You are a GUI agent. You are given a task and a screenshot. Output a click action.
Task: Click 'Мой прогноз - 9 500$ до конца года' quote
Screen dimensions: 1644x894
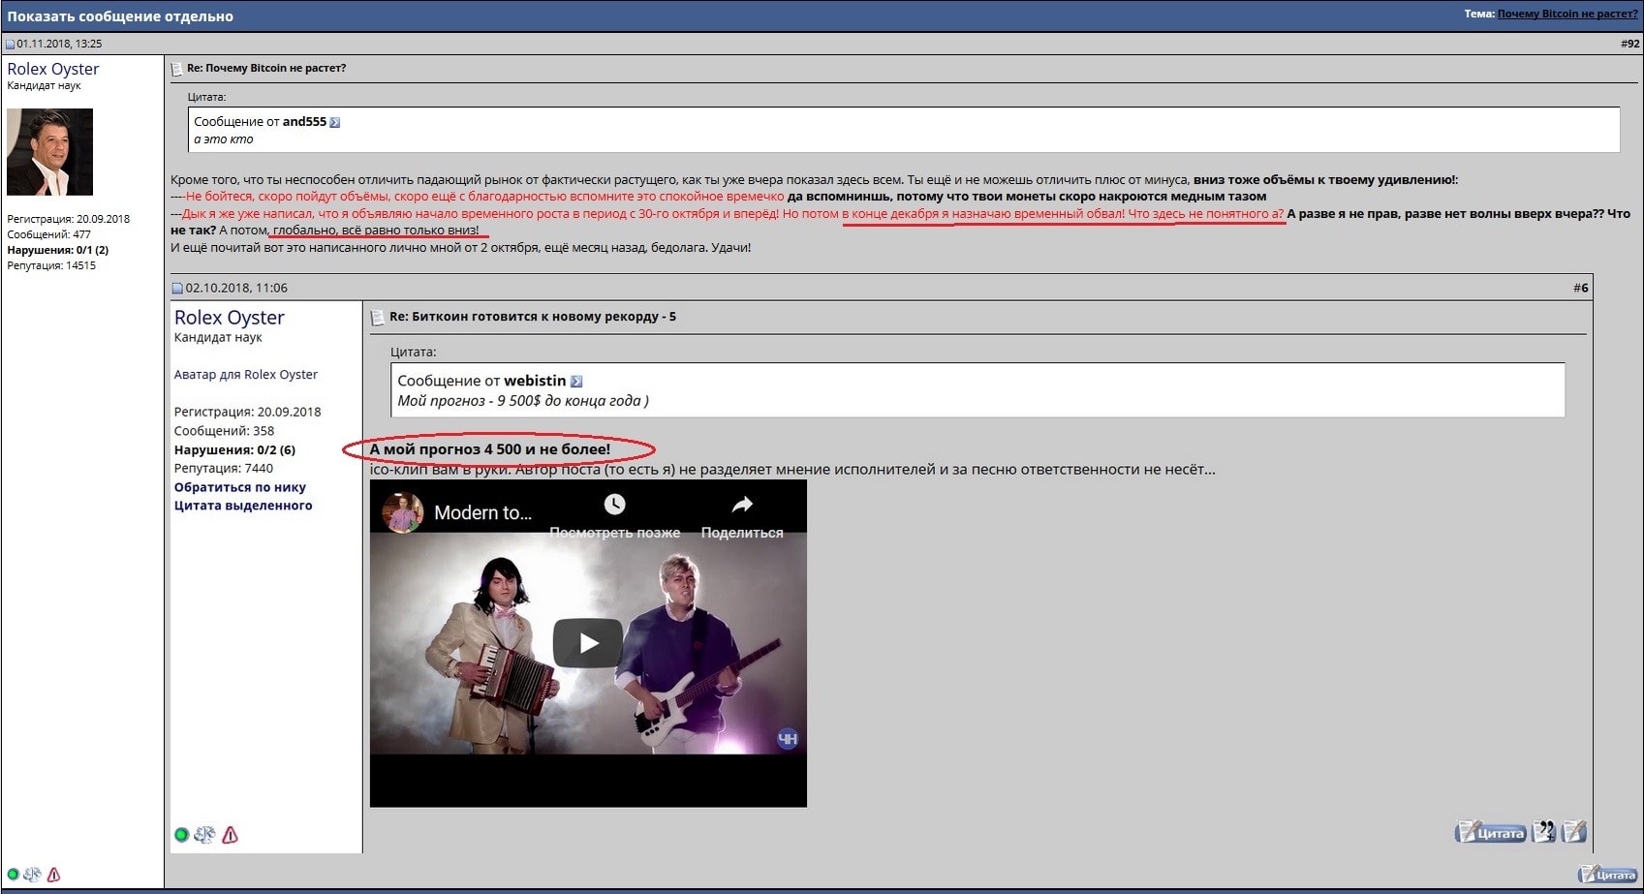(523, 401)
